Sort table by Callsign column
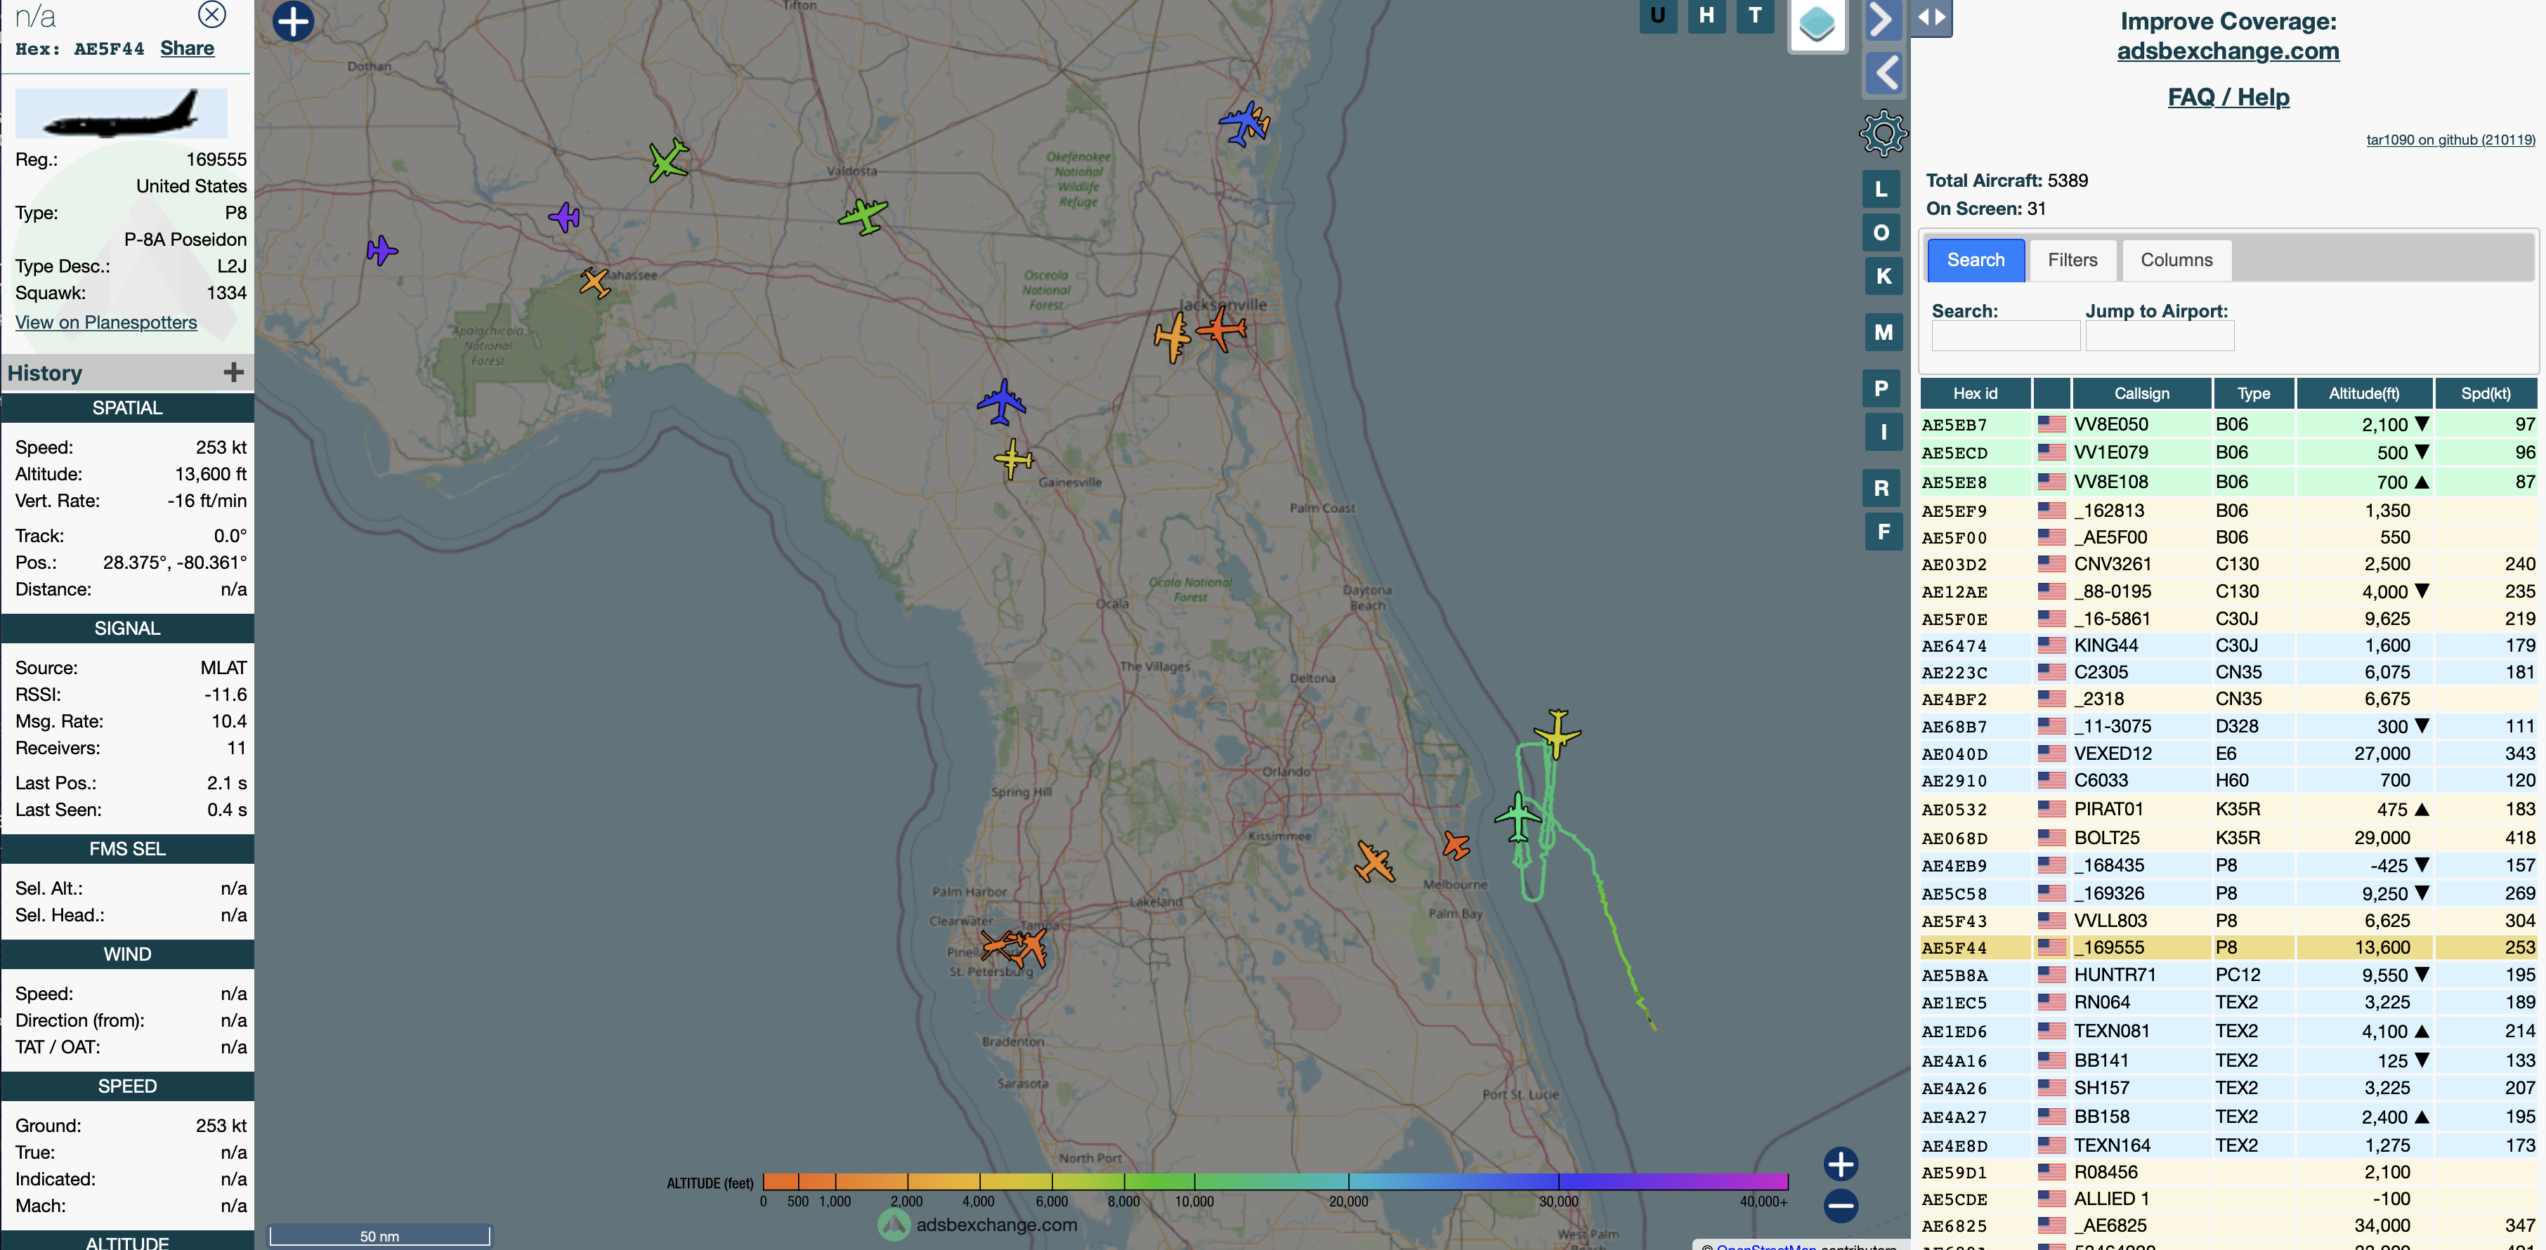Viewport: 2546px width, 1250px height. (x=2142, y=393)
